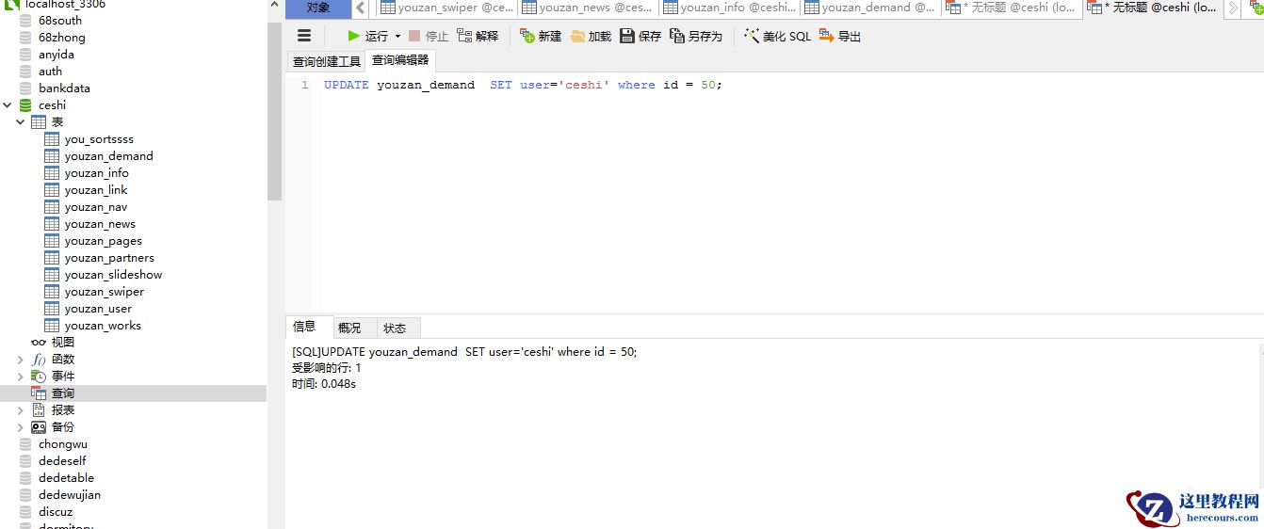Click 美化 SQL beautify button
The height and width of the screenshot is (529, 1264).
[x=777, y=36]
